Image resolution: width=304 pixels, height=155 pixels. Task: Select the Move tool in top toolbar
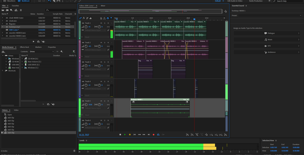(50, 1)
